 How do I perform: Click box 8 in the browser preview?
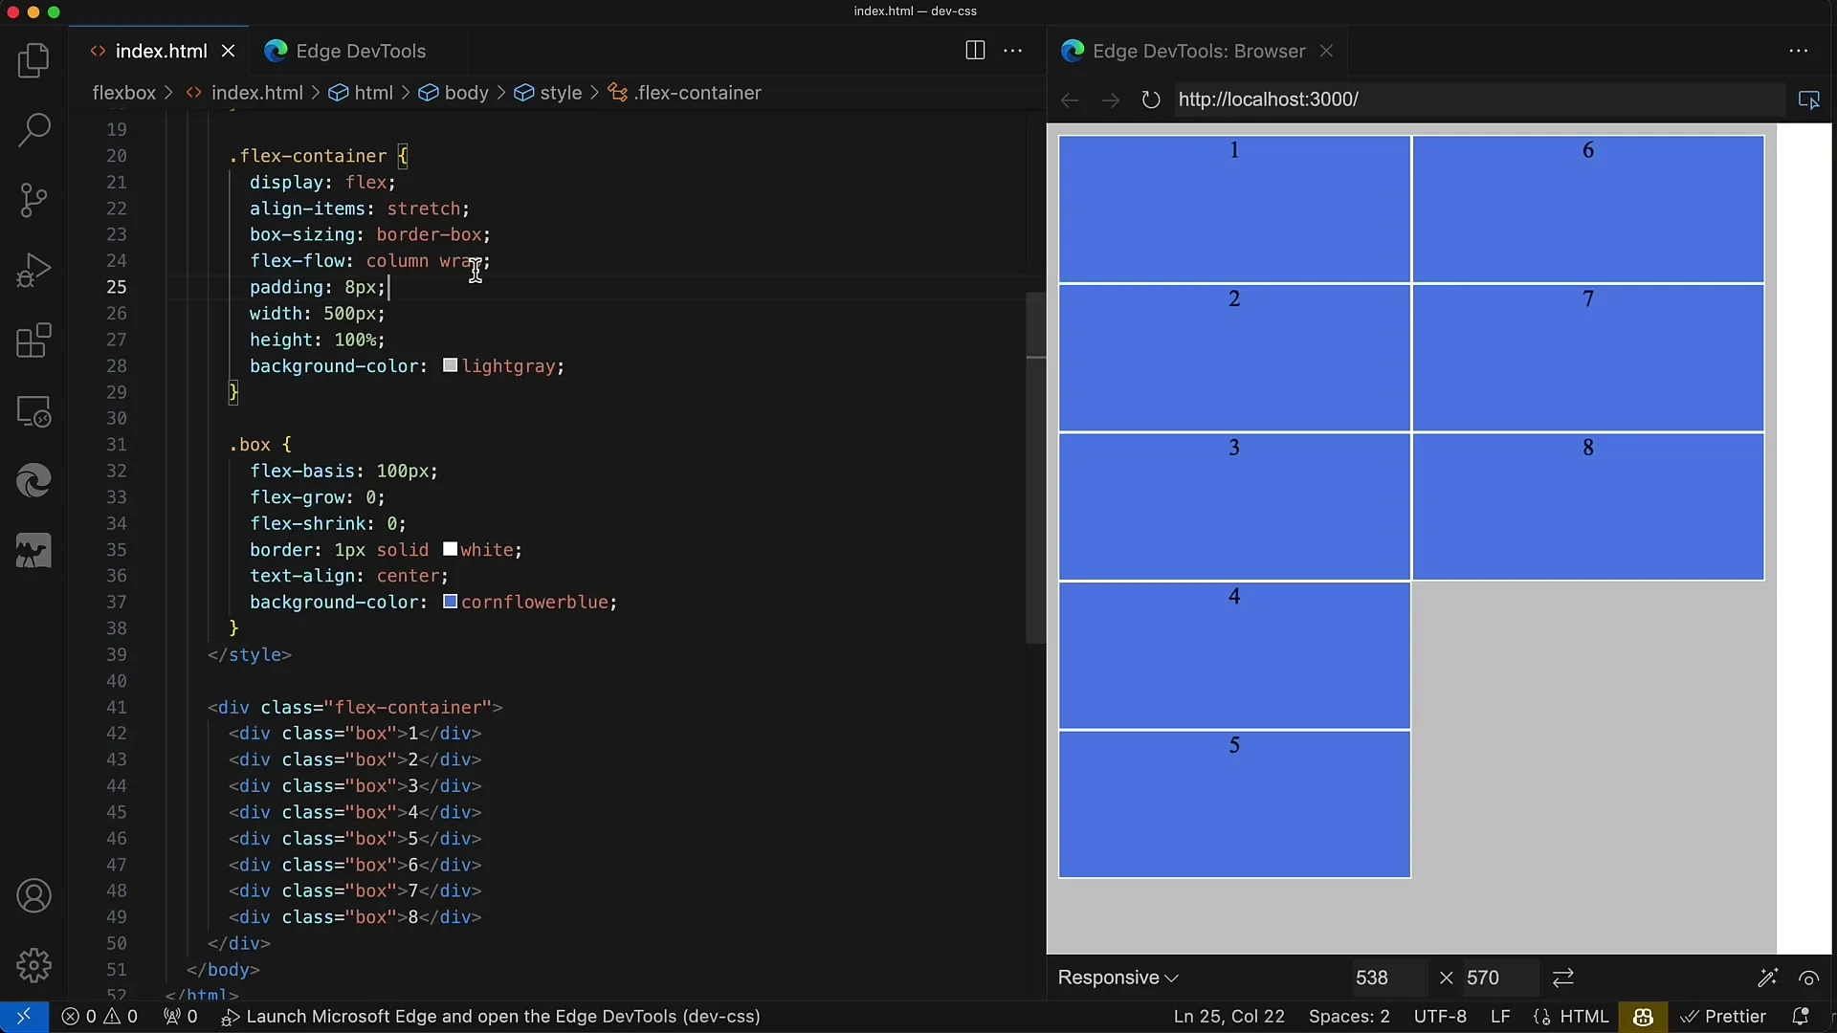coord(1588,507)
